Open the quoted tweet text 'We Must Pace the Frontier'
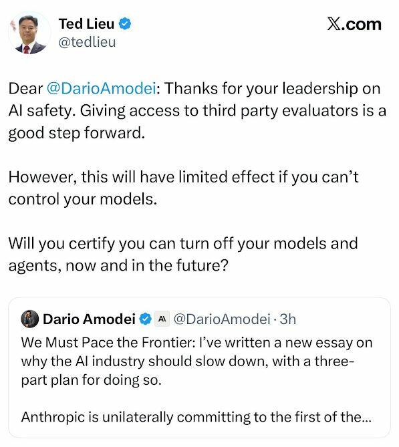 click(108, 342)
